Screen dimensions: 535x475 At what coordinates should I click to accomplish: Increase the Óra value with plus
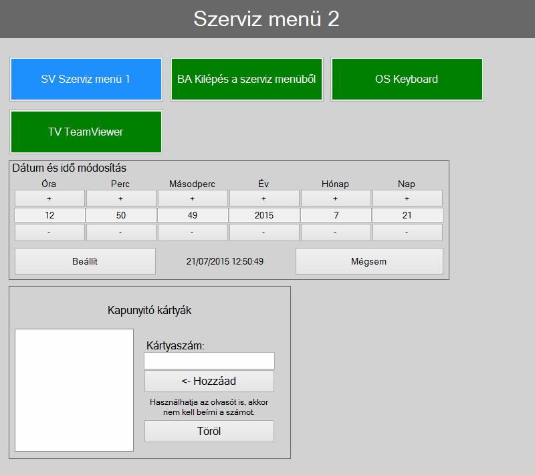point(49,198)
